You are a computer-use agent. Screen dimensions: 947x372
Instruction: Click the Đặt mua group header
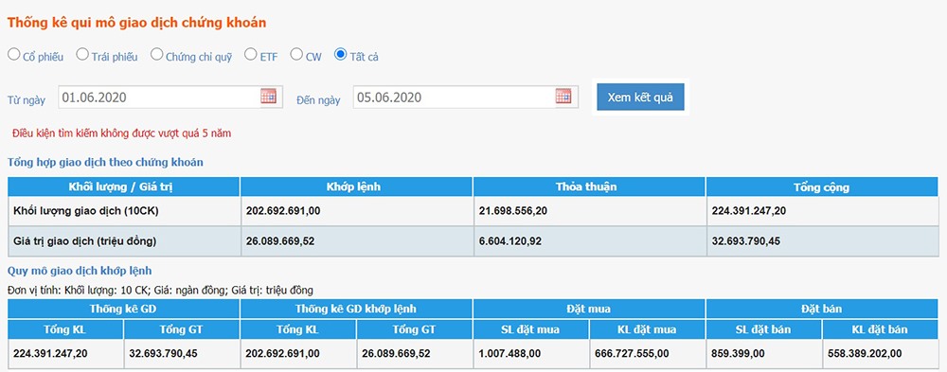589,310
